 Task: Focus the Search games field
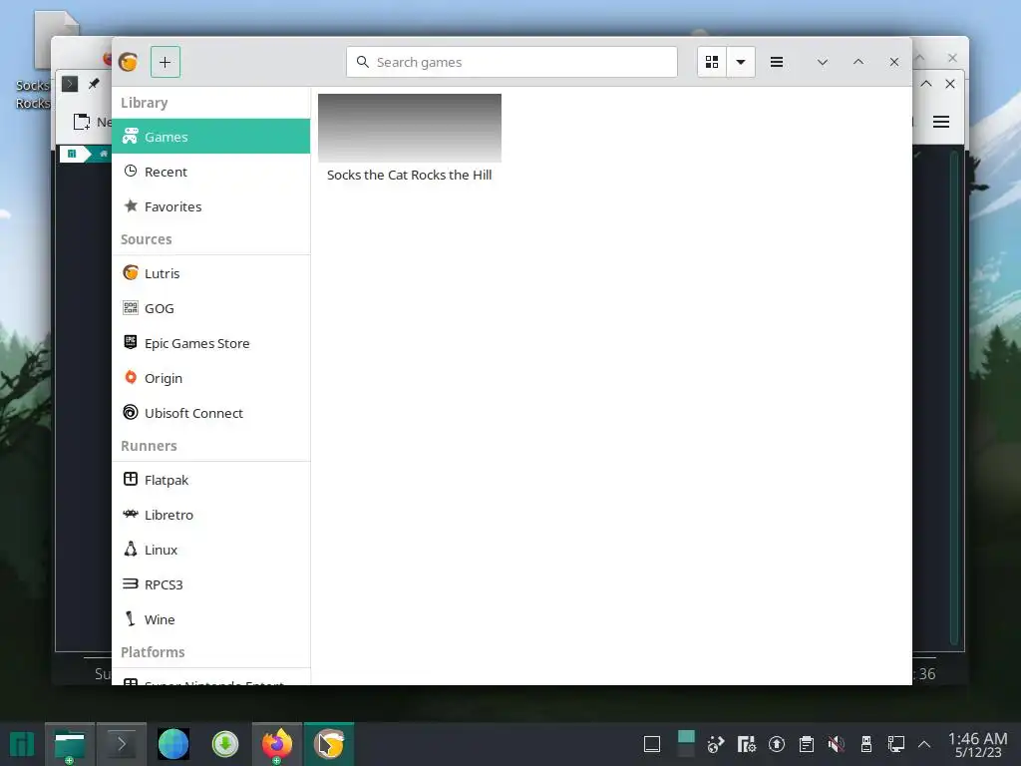coord(511,62)
